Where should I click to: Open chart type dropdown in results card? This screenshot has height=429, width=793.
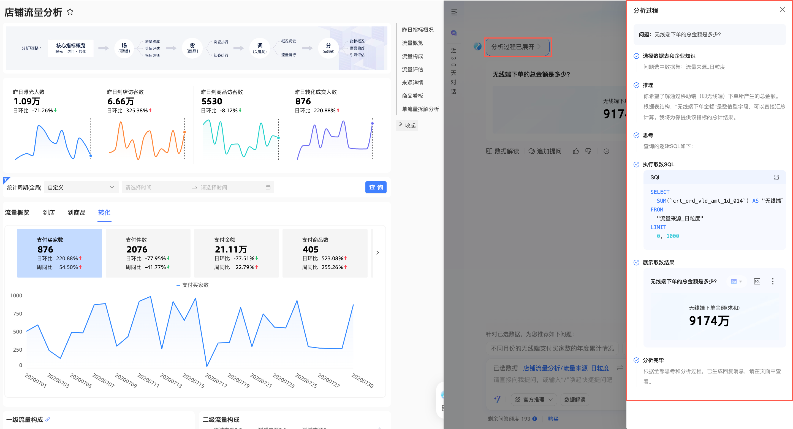tap(736, 281)
